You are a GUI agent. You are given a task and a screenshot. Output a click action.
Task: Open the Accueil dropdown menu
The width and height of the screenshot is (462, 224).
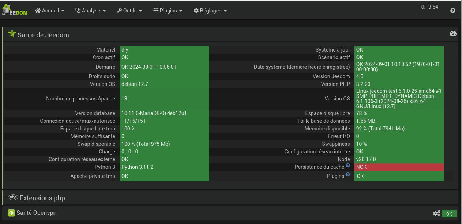click(x=50, y=11)
